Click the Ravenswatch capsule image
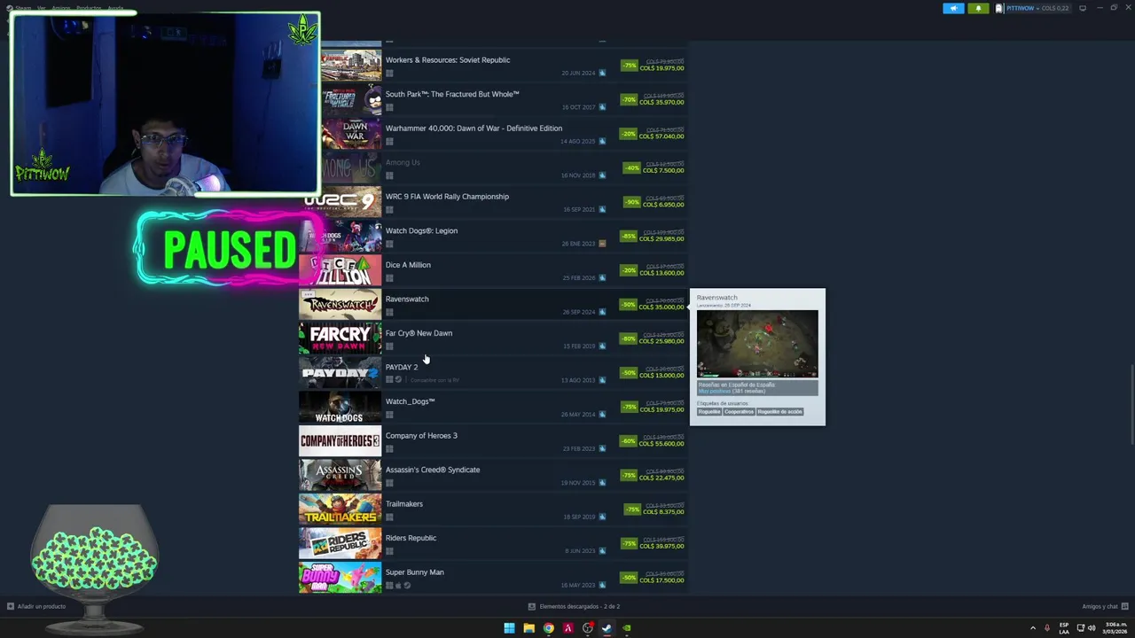Screen dimensions: 1135x638 tap(340, 304)
